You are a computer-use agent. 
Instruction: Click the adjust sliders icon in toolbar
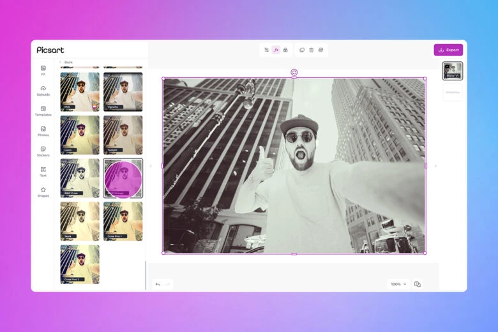click(x=266, y=50)
